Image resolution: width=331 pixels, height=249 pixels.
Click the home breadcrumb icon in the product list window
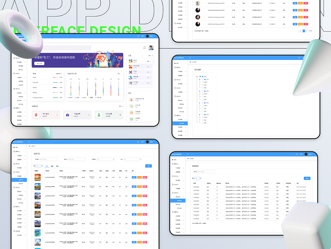tap(29, 146)
